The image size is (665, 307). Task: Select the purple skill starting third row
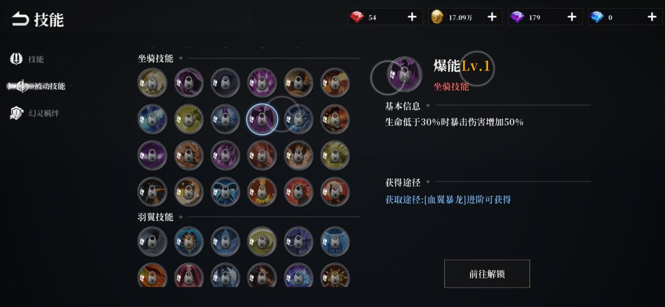(152, 156)
